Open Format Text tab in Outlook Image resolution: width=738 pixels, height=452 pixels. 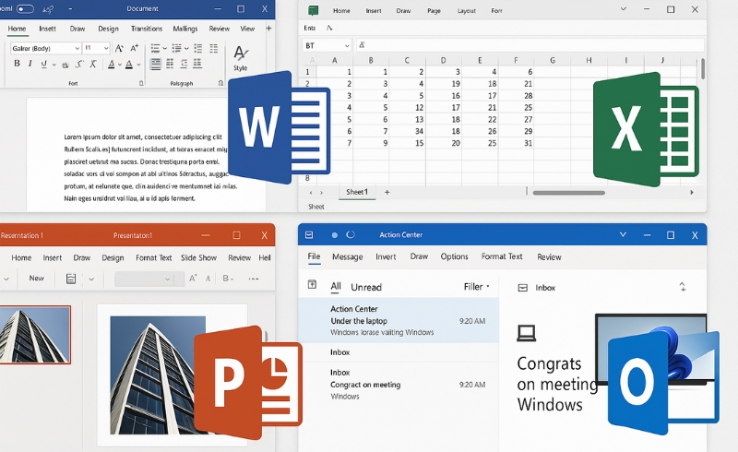tap(502, 256)
